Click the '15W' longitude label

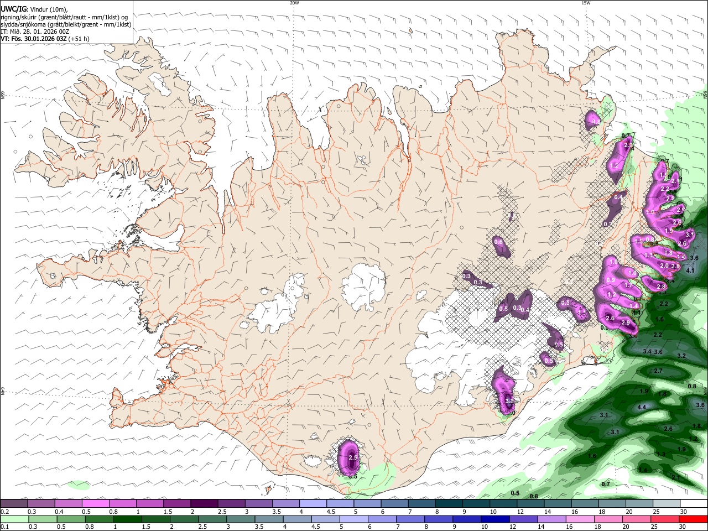click(586, 3)
